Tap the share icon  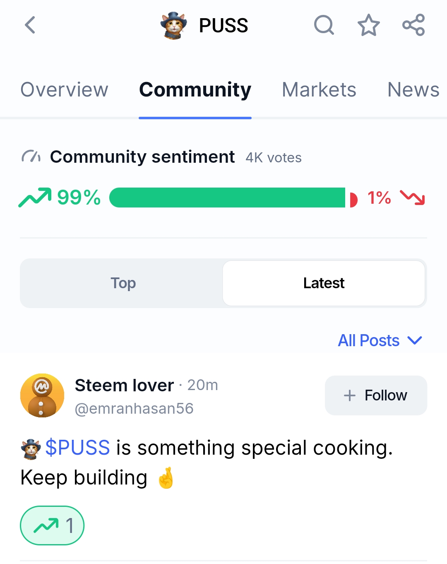coord(413,25)
